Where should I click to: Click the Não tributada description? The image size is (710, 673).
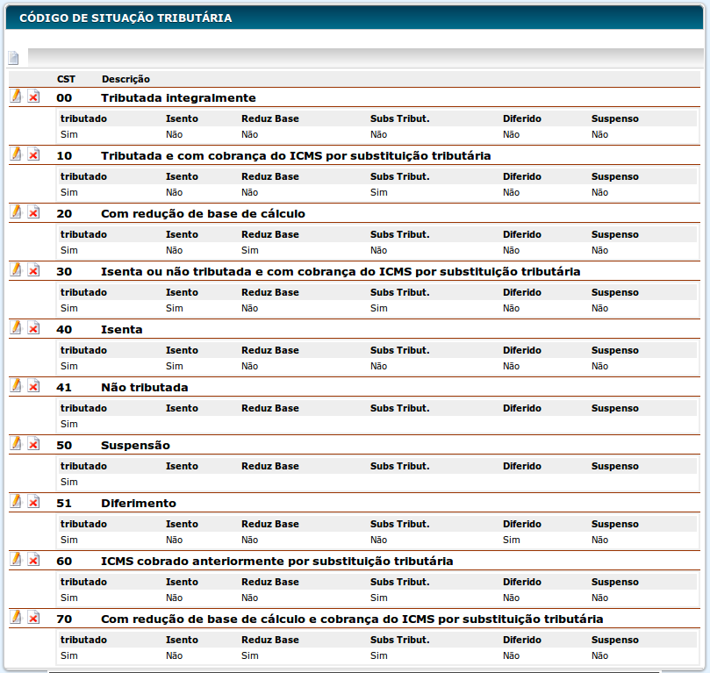tap(144, 388)
